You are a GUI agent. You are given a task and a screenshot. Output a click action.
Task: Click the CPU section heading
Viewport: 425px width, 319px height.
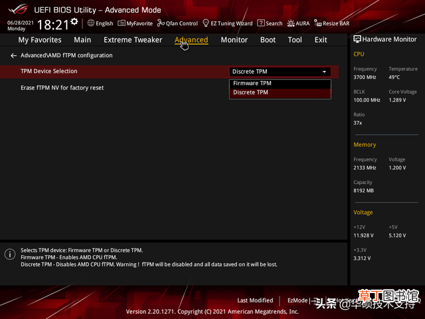click(x=359, y=54)
